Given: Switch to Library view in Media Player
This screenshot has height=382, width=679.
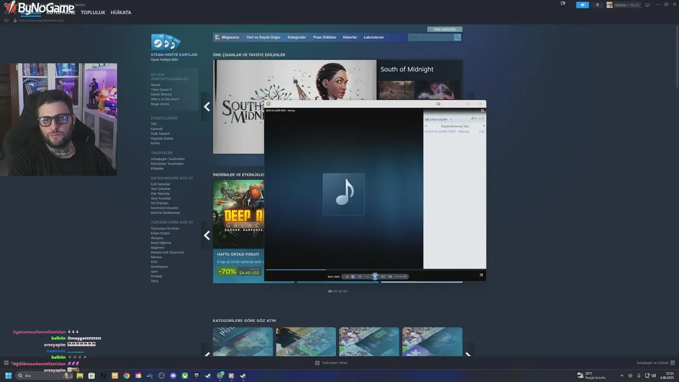Looking at the screenshot, I should [482, 110].
